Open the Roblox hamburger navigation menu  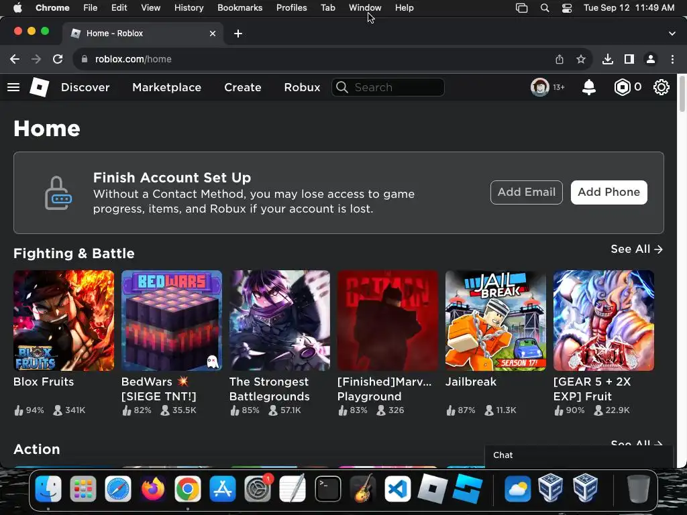(x=13, y=87)
